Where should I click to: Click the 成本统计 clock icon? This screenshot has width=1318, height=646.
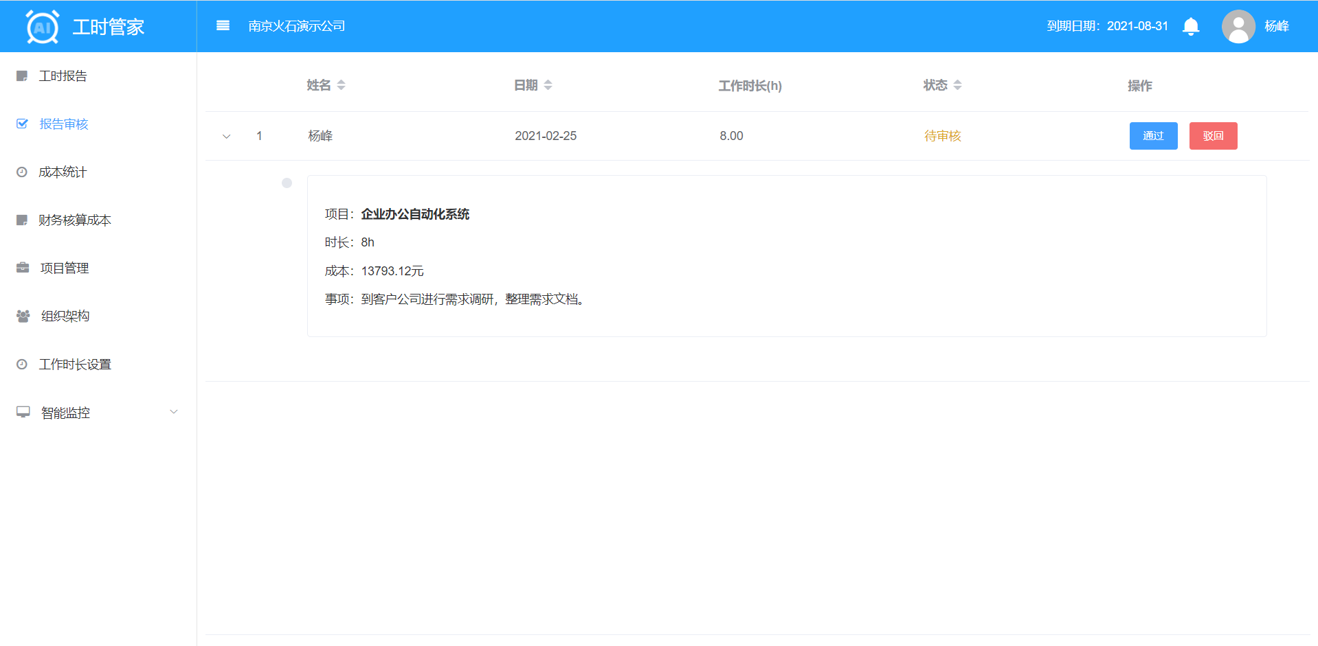pyautogui.click(x=22, y=172)
